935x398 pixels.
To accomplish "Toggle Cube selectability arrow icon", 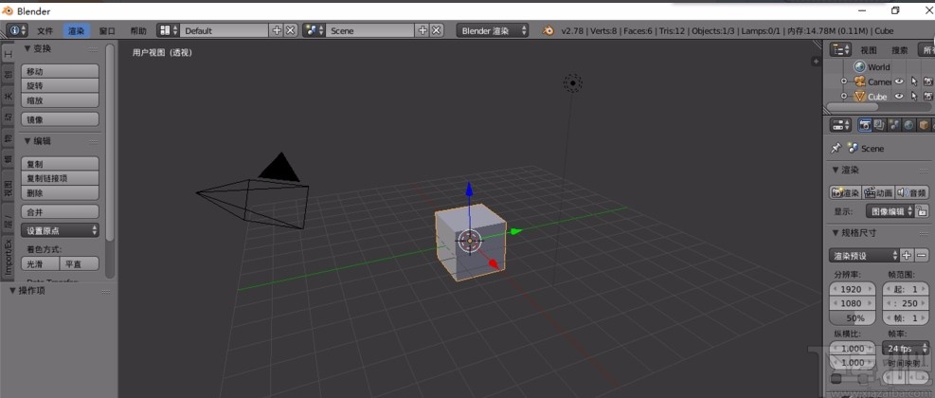I will 914,96.
